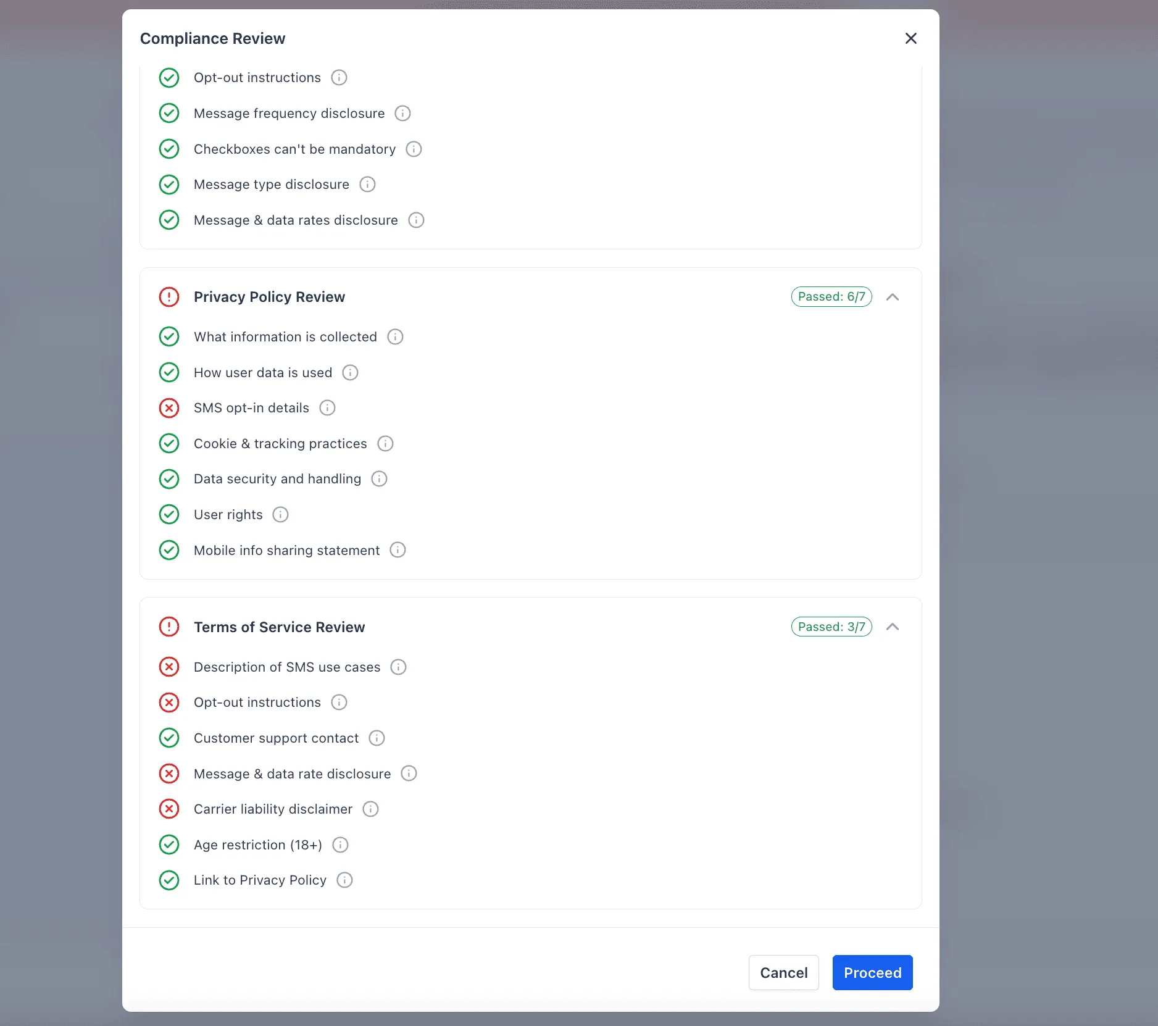Click the red failed icon for SMS opt-in details
The height and width of the screenshot is (1026, 1158).
[169, 408]
